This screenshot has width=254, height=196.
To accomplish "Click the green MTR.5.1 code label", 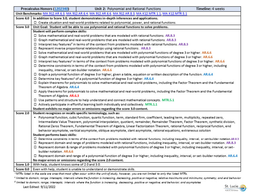I will tap(168, 100).
